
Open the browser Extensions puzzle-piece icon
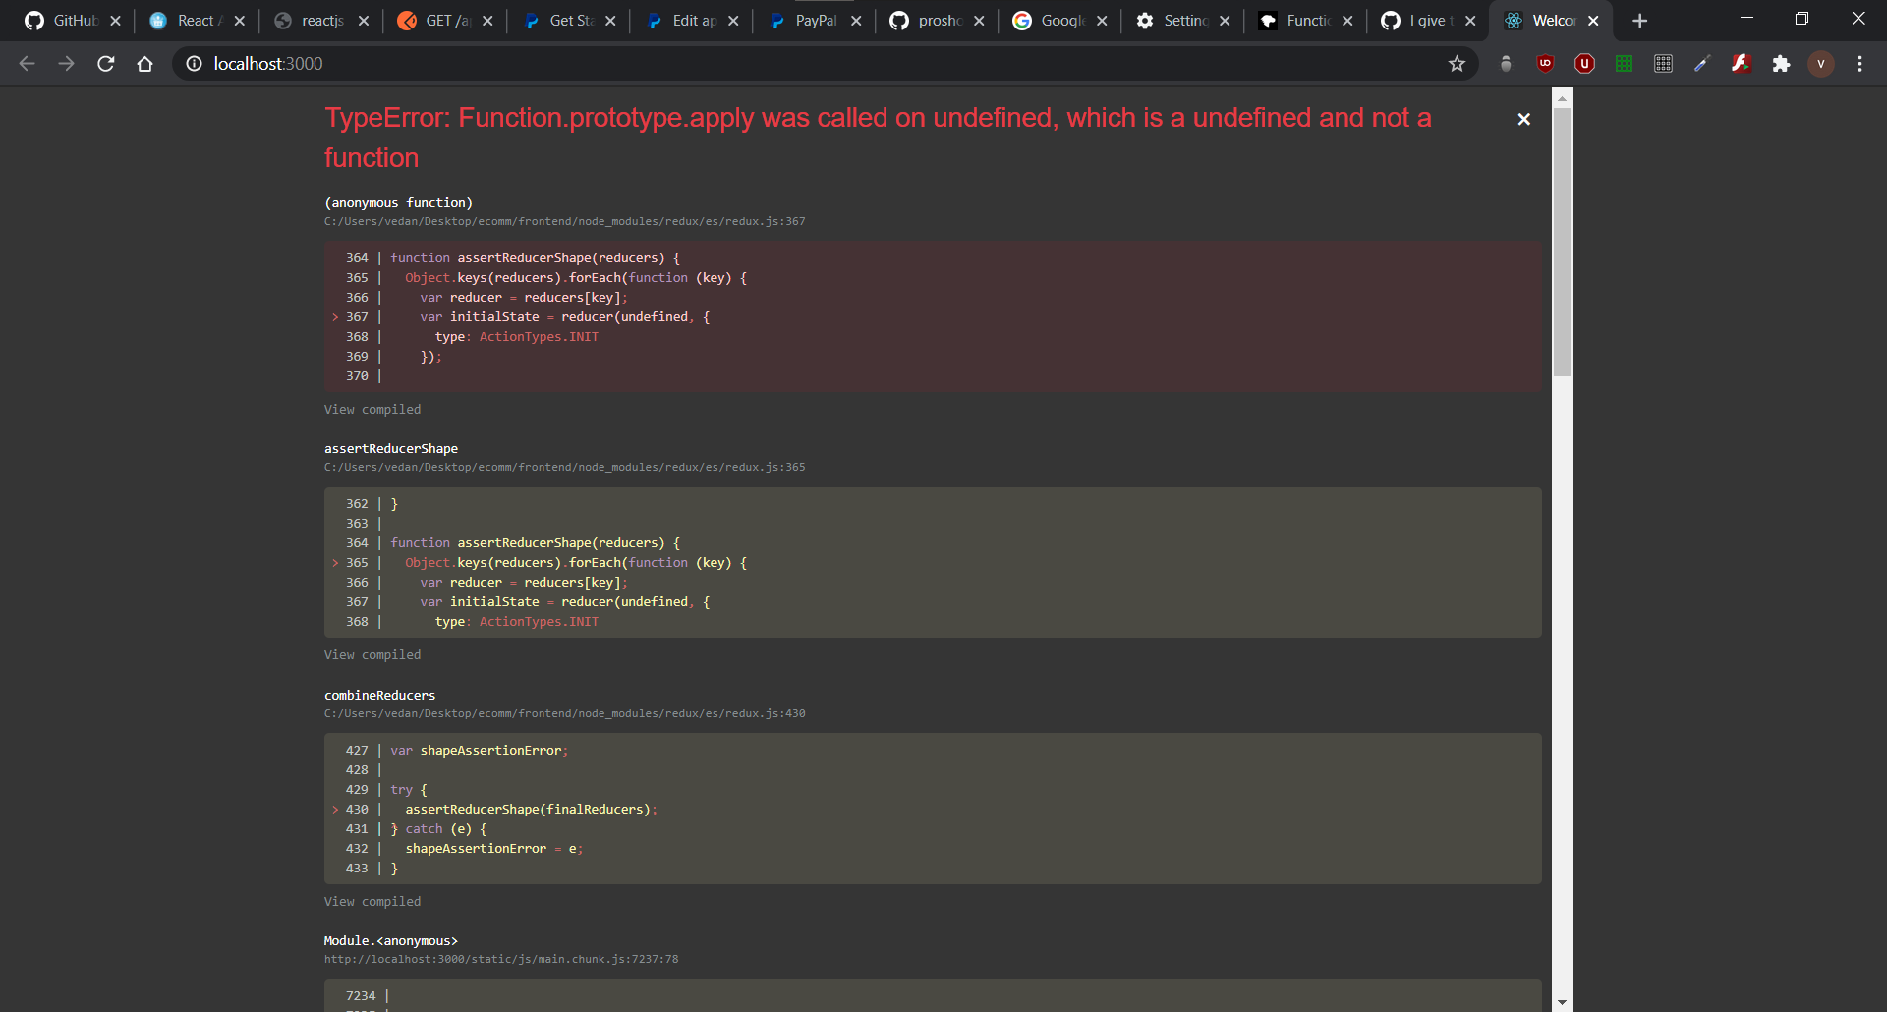coord(1781,63)
